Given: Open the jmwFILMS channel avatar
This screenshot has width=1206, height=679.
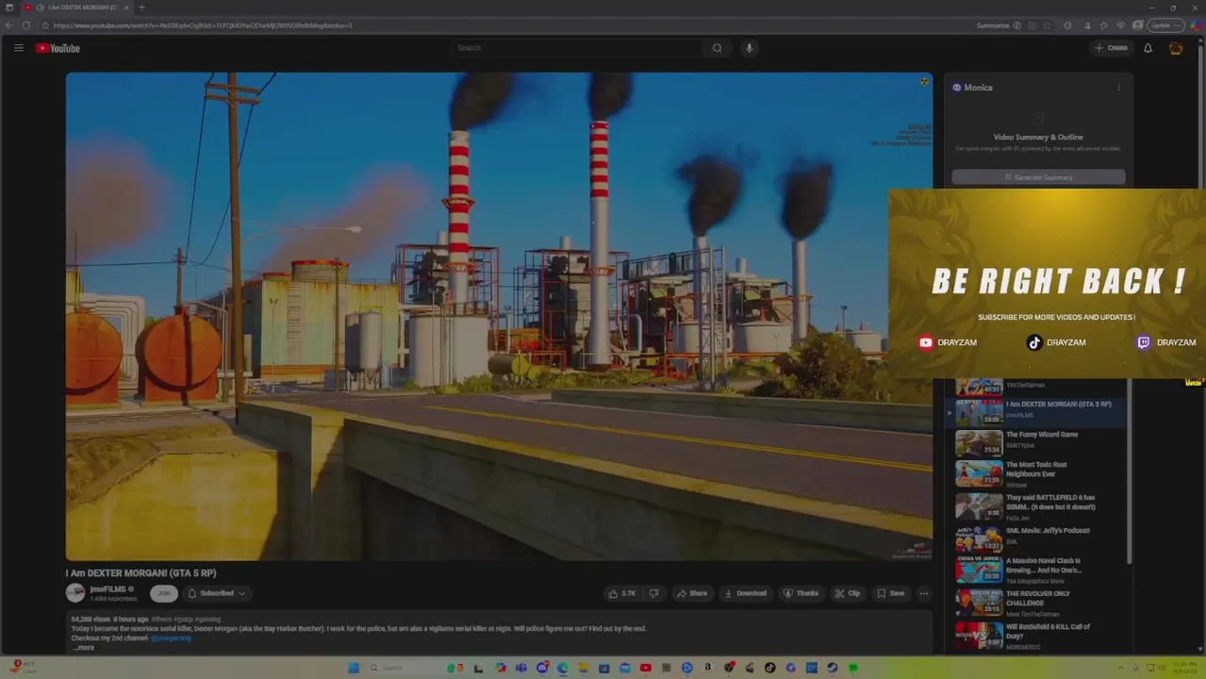Looking at the screenshot, I should [75, 593].
